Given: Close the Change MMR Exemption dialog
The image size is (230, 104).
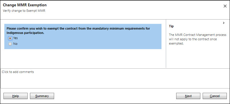Looking at the screenshot, I should pyautogui.click(x=225, y=6).
